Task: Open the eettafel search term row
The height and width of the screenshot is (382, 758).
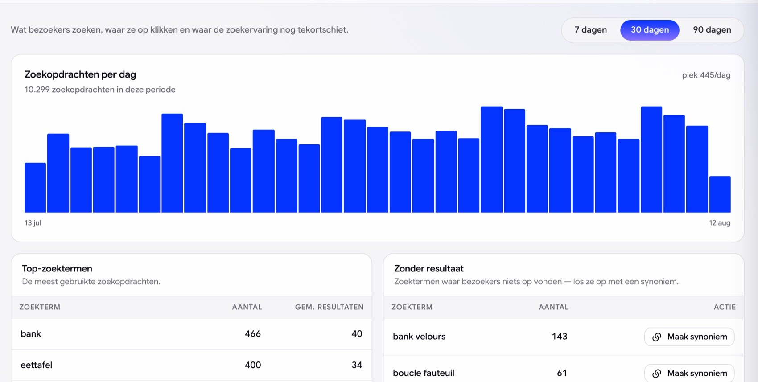Action: coord(191,365)
